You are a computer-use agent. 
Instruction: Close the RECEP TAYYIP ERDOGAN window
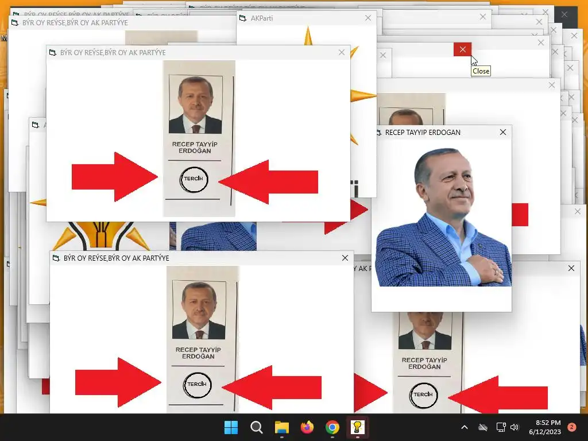pyautogui.click(x=503, y=132)
